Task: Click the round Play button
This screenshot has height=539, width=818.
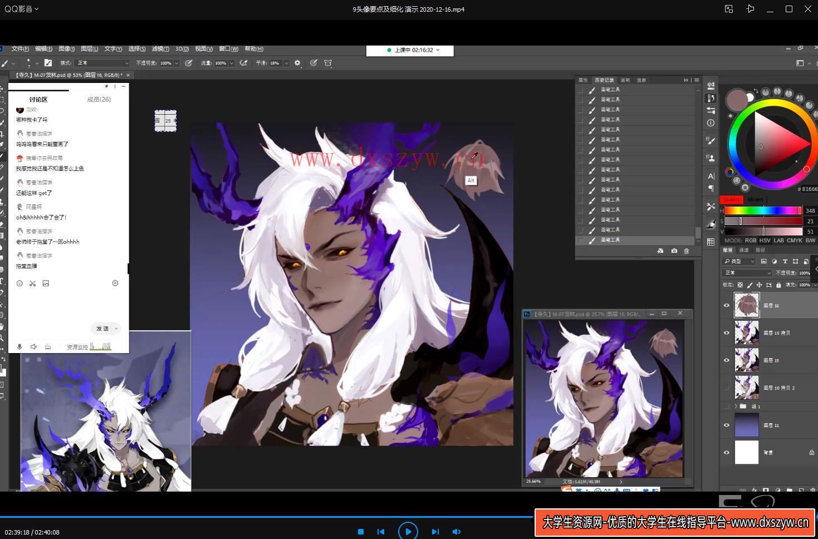Action: [408, 531]
